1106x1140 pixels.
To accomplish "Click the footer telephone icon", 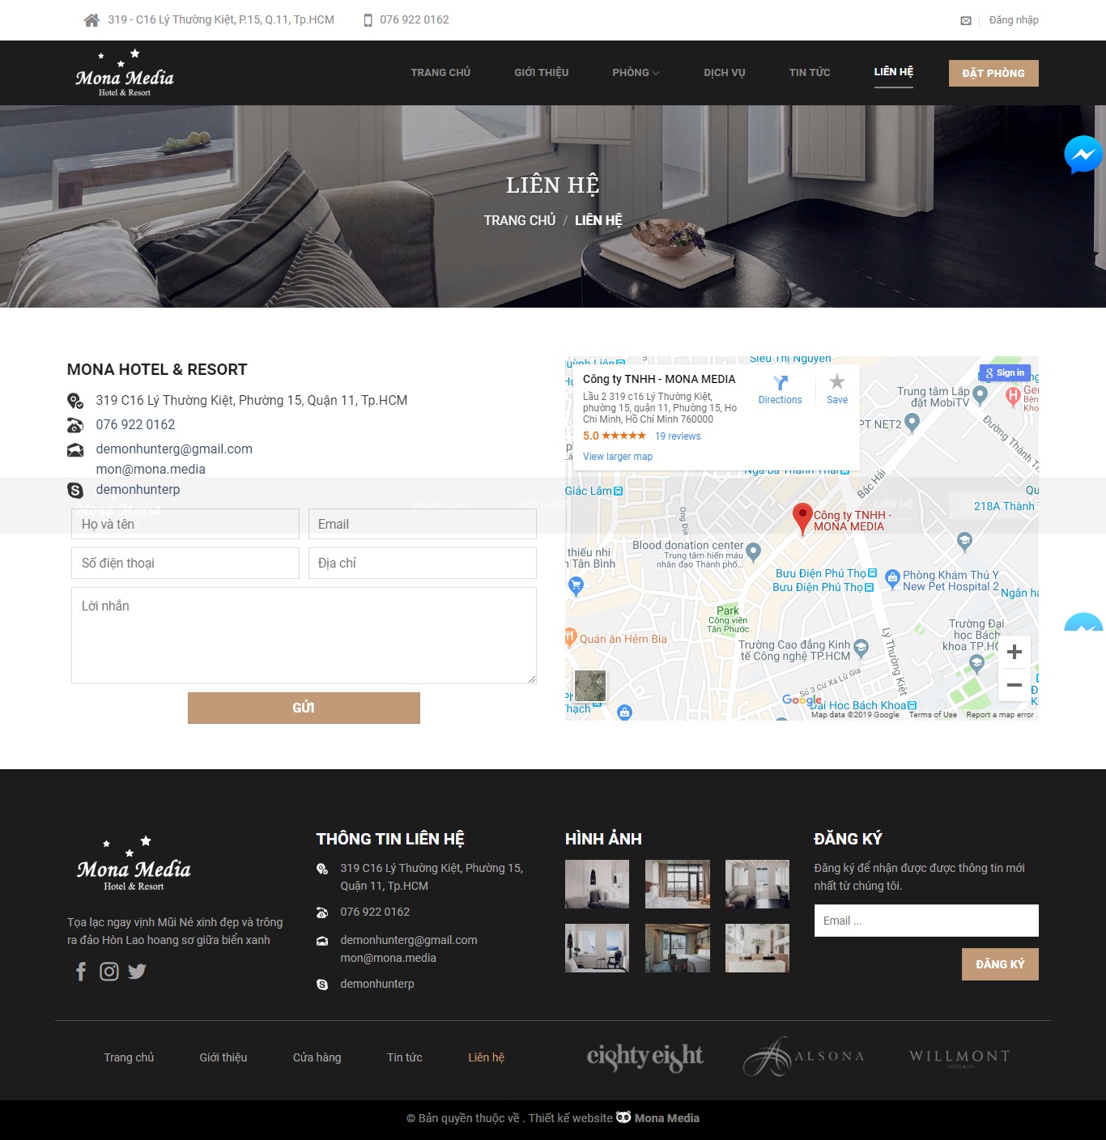I will 322,912.
